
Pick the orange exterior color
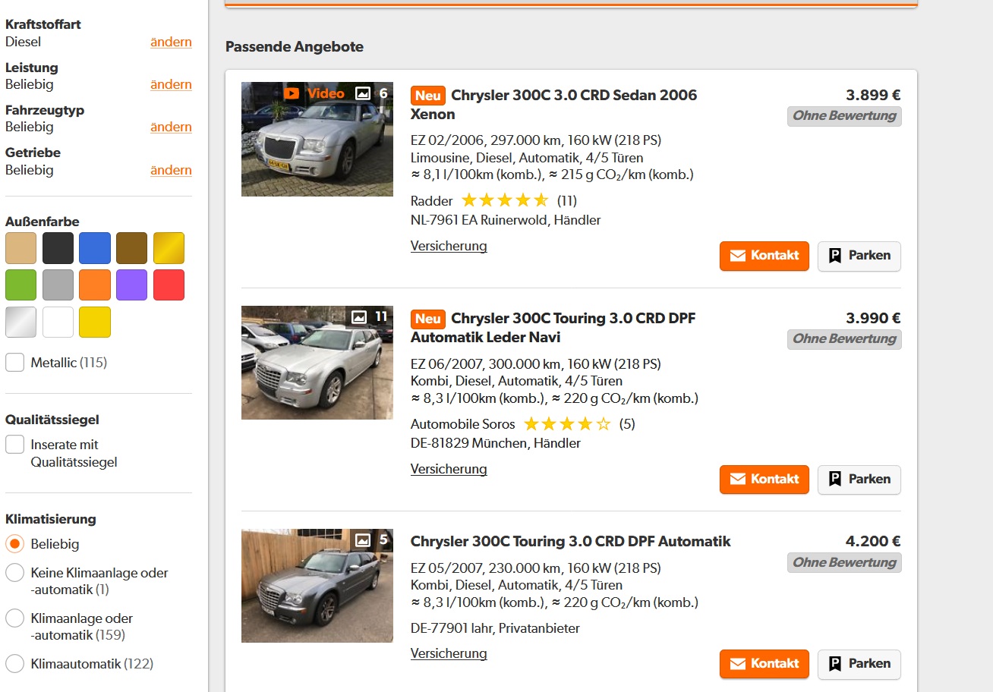click(x=95, y=285)
